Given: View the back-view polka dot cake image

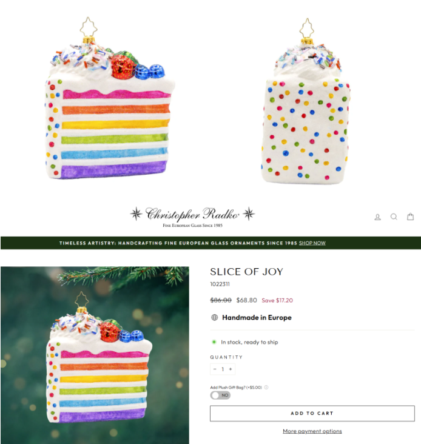Looking at the screenshot, I should pyautogui.click(x=306, y=101).
